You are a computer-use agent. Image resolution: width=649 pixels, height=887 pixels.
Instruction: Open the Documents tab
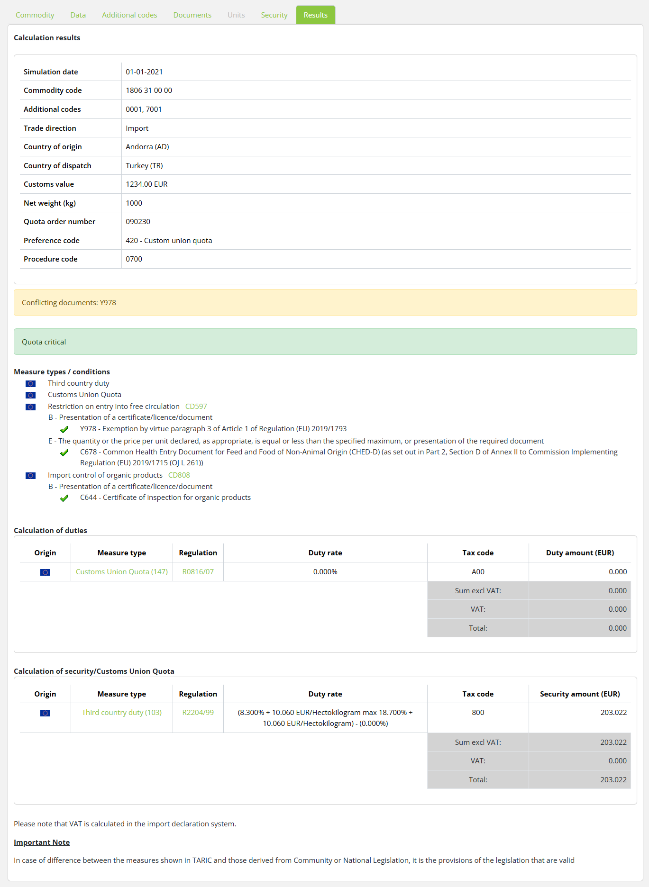tap(192, 15)
